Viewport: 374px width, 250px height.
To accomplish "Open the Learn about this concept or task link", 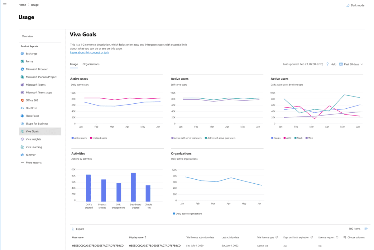I will [x=89, y=52].
